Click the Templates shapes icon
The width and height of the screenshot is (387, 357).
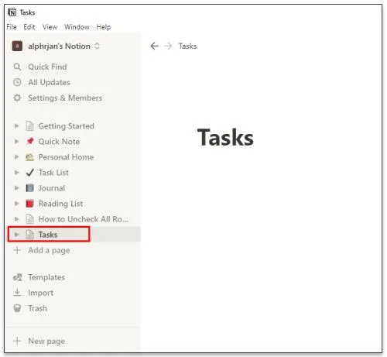pyautogui.click(x=18, y=277)
